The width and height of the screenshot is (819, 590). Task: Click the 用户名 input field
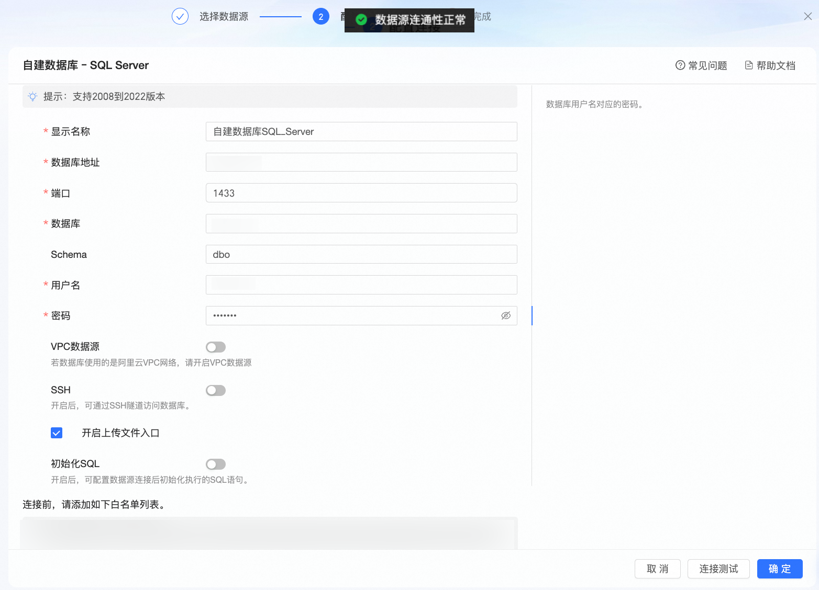pyautogui.click(x=361, y=285)
